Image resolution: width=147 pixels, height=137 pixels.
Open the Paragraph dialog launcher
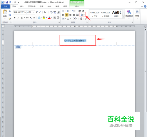pyautogui.click(x=87, y=22)
